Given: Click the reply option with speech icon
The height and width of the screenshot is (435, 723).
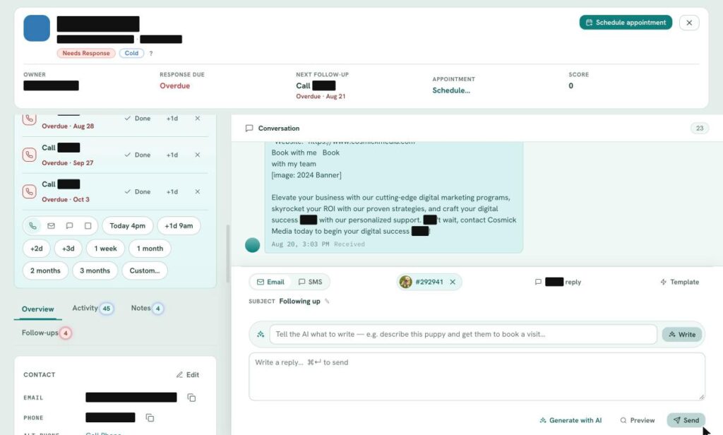Looking at the screenshot, I should click(558, 282).
